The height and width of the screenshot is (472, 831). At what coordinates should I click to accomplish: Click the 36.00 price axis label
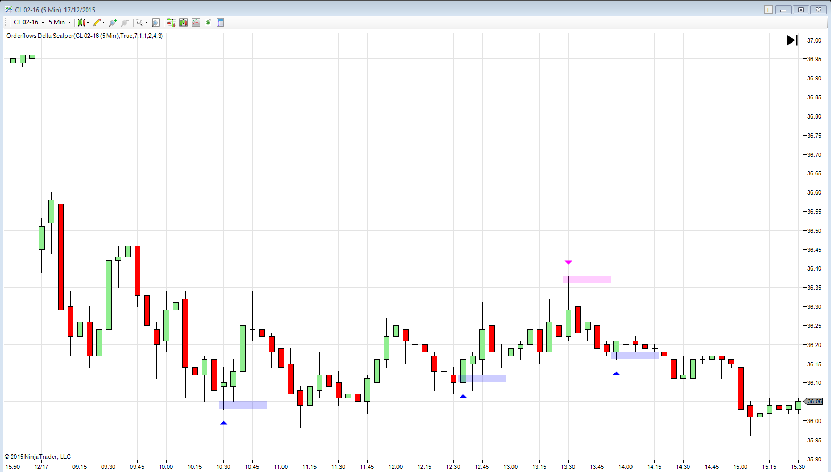(814, 421)
